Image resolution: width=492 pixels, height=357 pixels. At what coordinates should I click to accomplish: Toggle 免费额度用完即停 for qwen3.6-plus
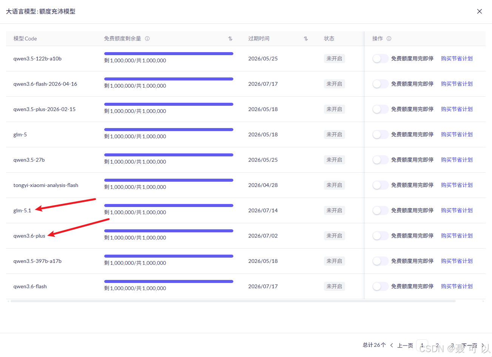(x=380, y=236)
